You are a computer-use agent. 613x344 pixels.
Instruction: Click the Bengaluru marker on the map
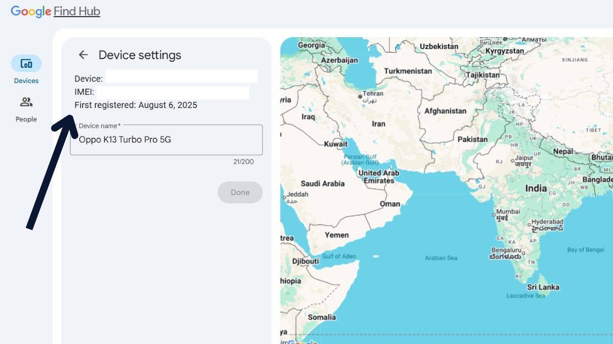click(525, 253)
